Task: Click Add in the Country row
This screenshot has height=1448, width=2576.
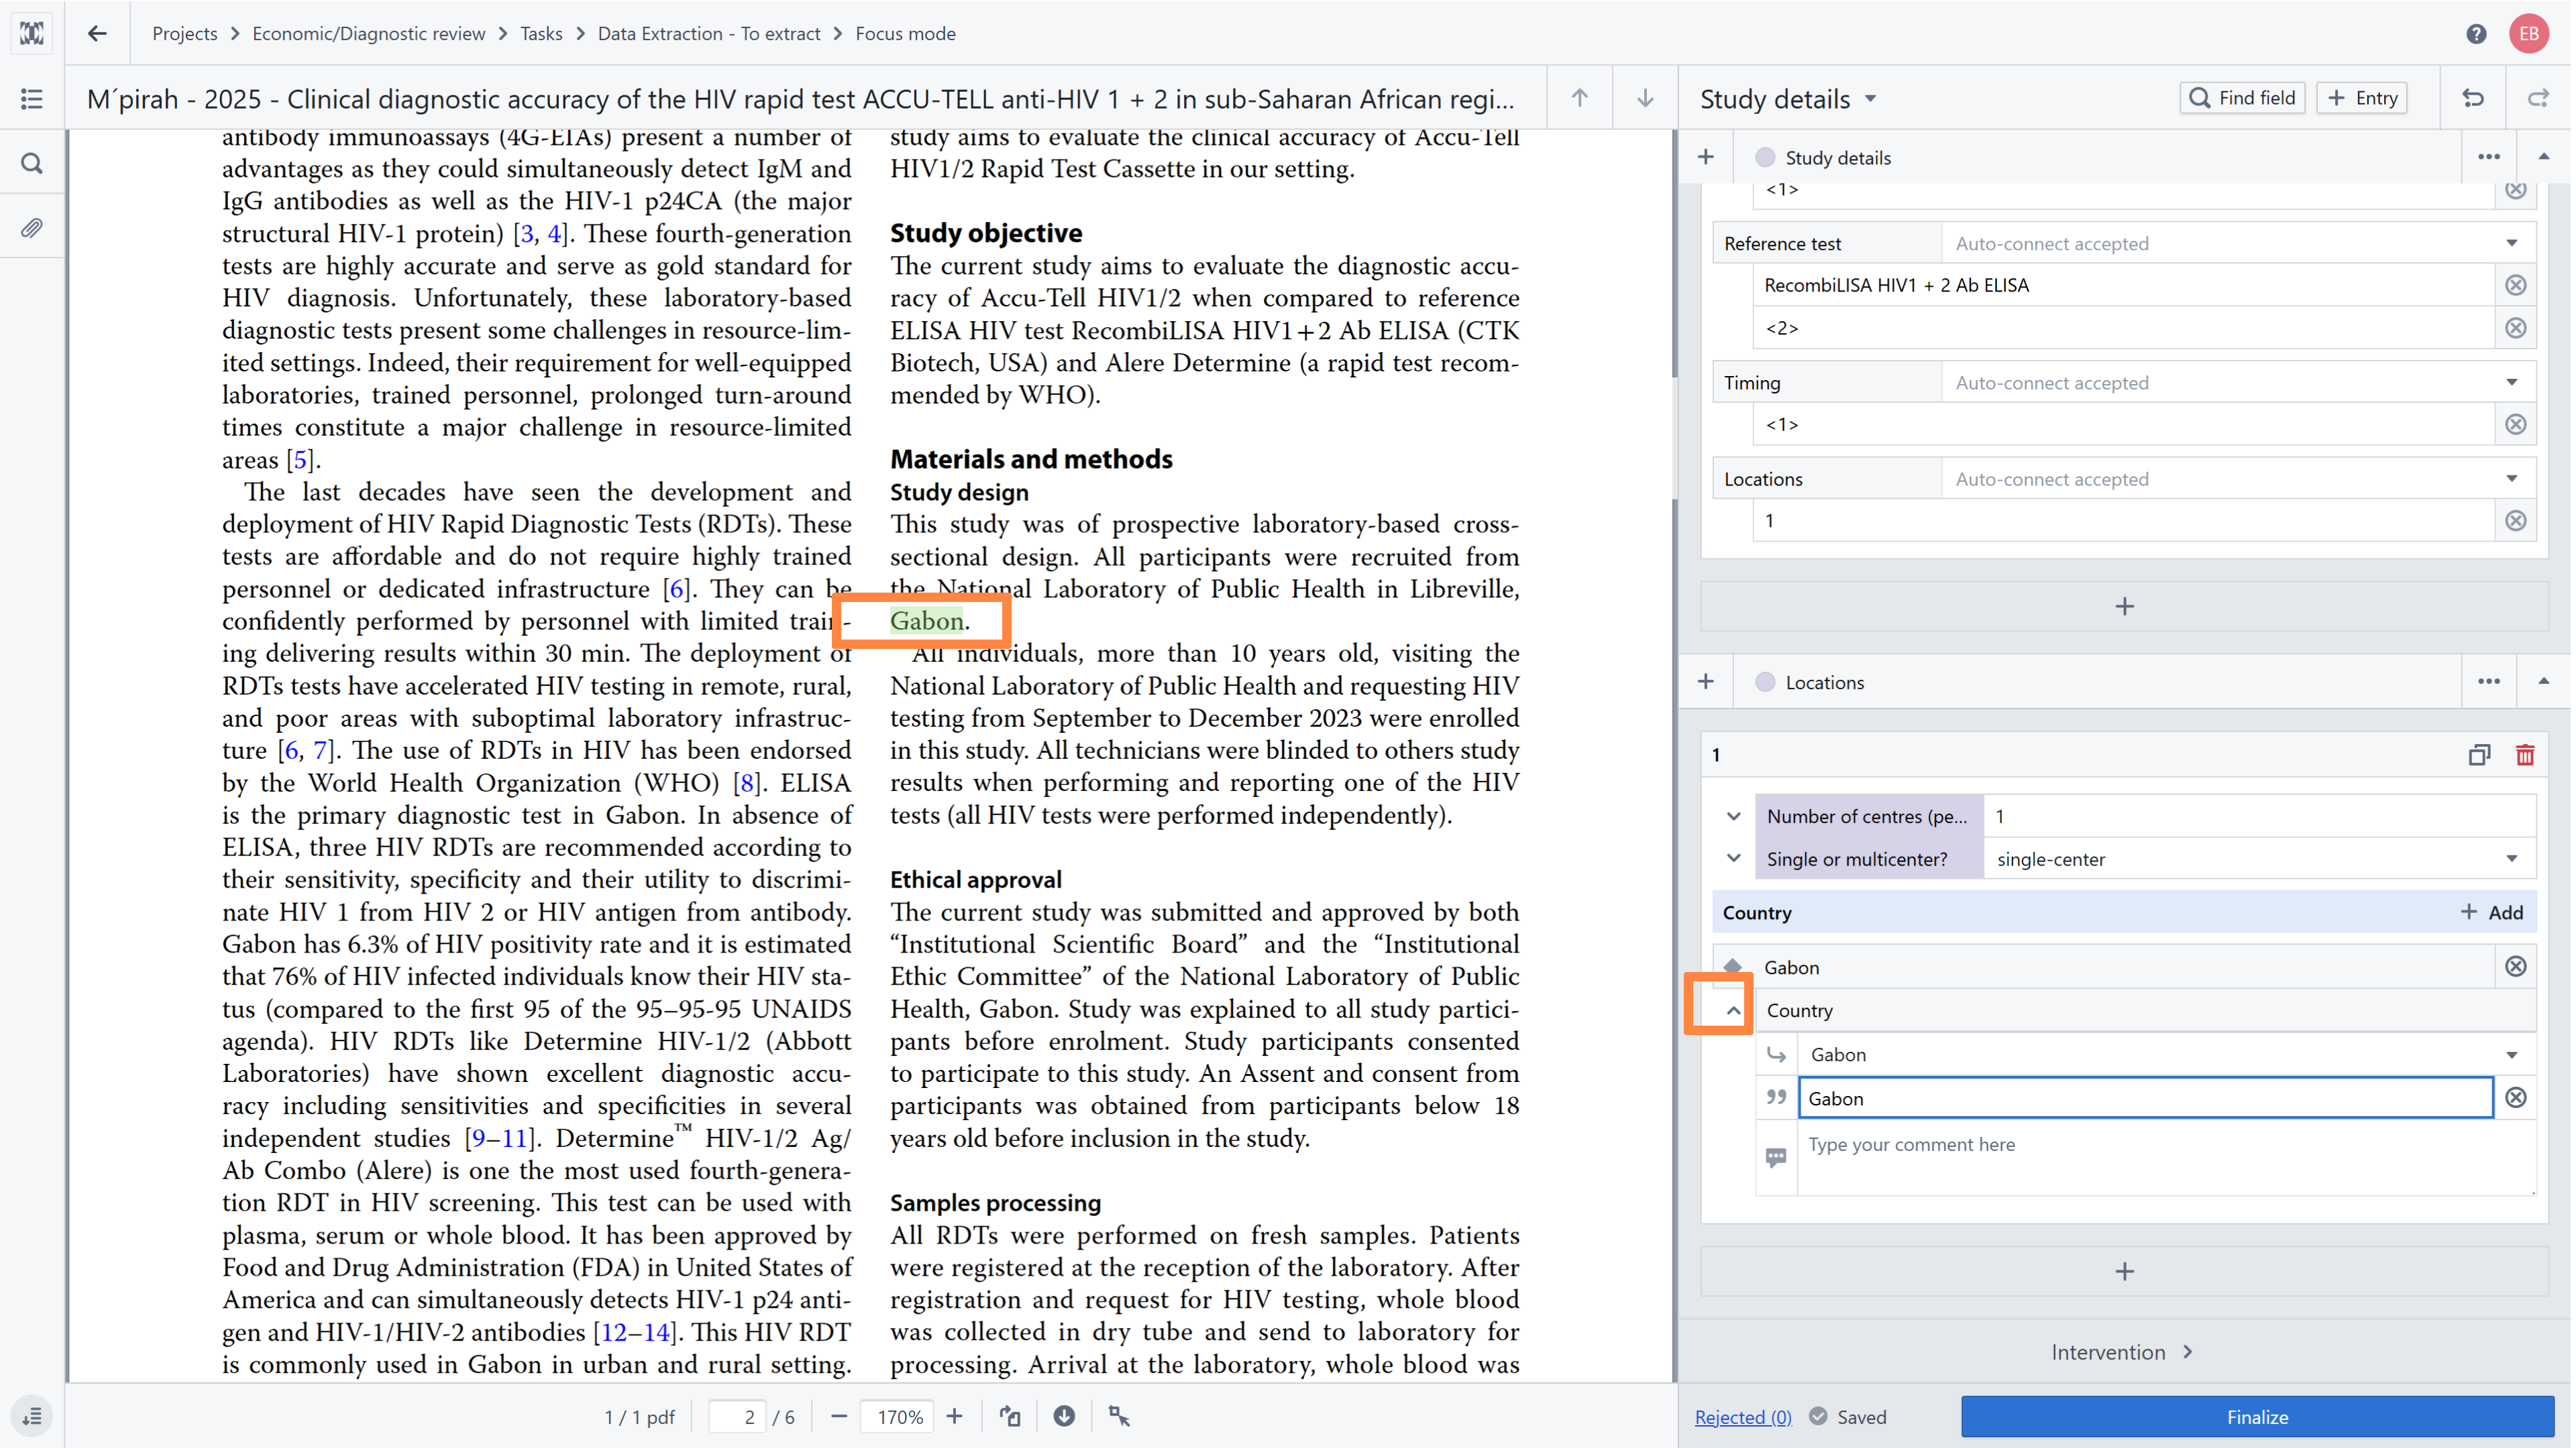Action: coord(2491,912)
